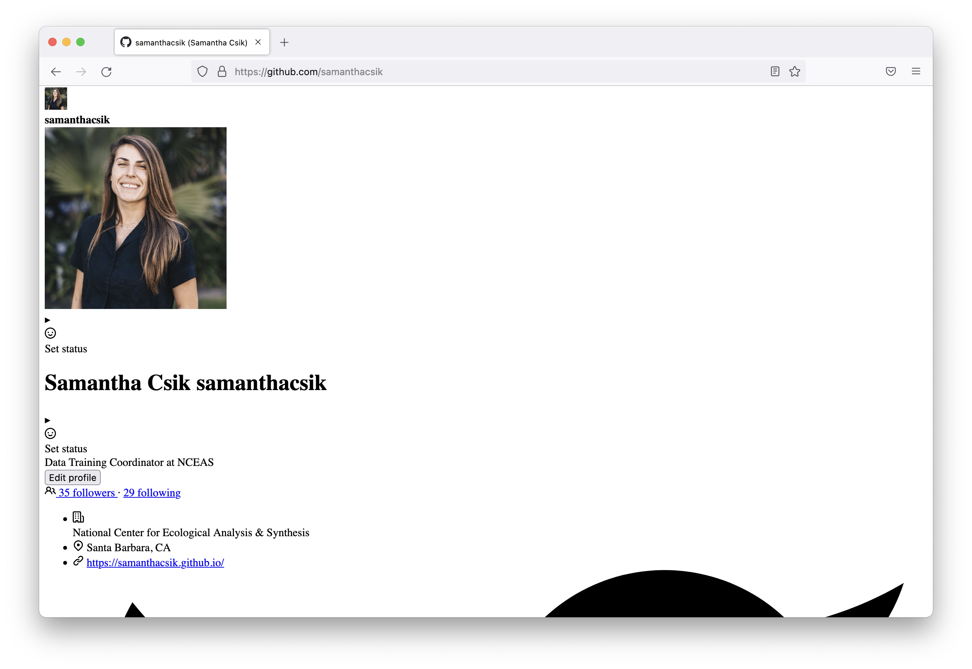Click the browser back arrow
The height and width of the screenshot is (669, 972).
[56, 72]
